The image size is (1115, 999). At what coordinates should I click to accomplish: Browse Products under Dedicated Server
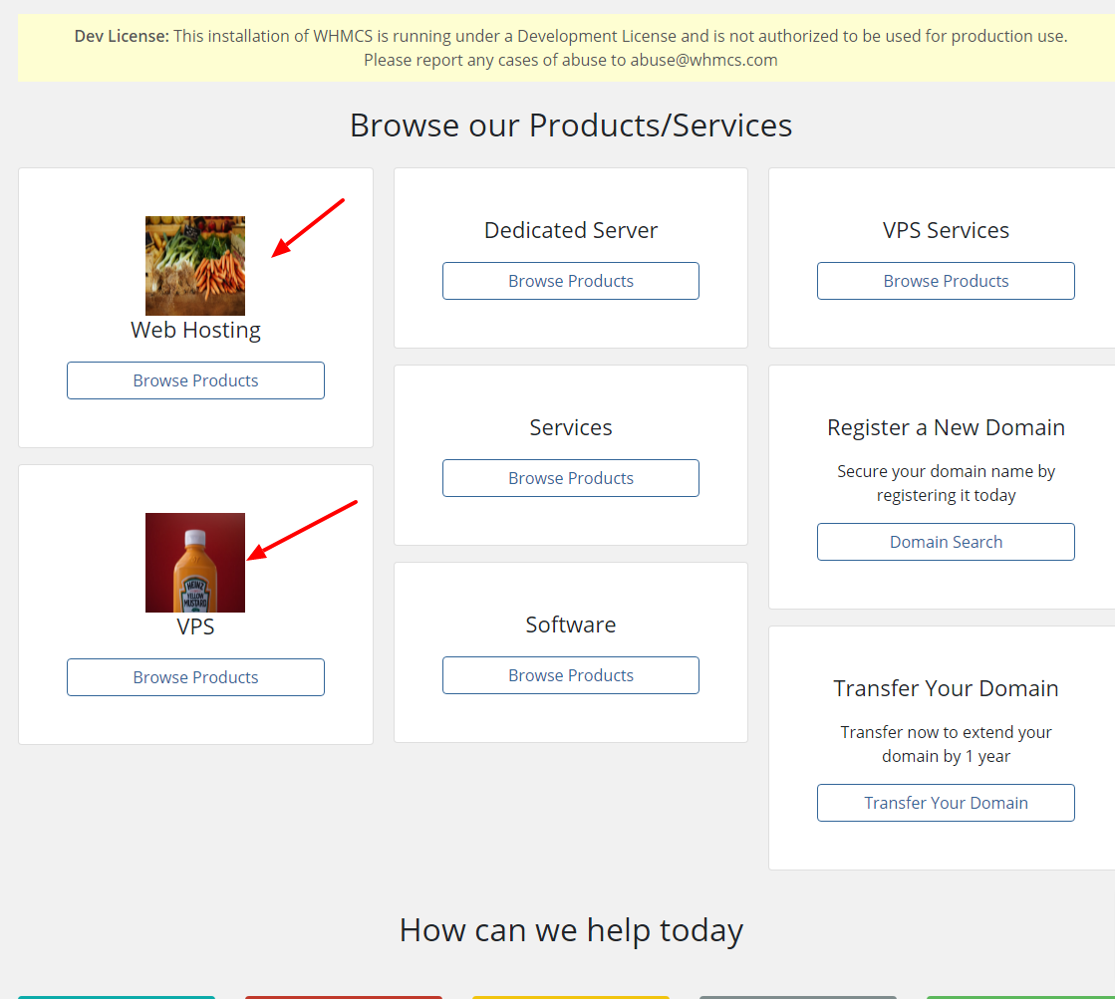click(x=570, y=281)
